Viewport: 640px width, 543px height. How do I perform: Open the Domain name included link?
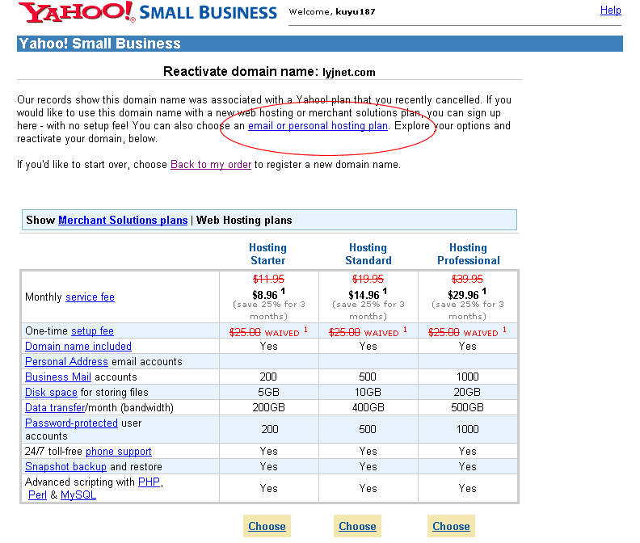(78, 346)
